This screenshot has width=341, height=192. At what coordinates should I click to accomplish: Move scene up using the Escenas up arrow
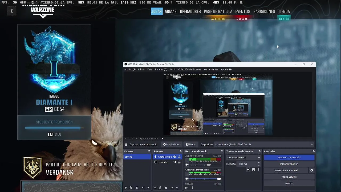[143, 188]
